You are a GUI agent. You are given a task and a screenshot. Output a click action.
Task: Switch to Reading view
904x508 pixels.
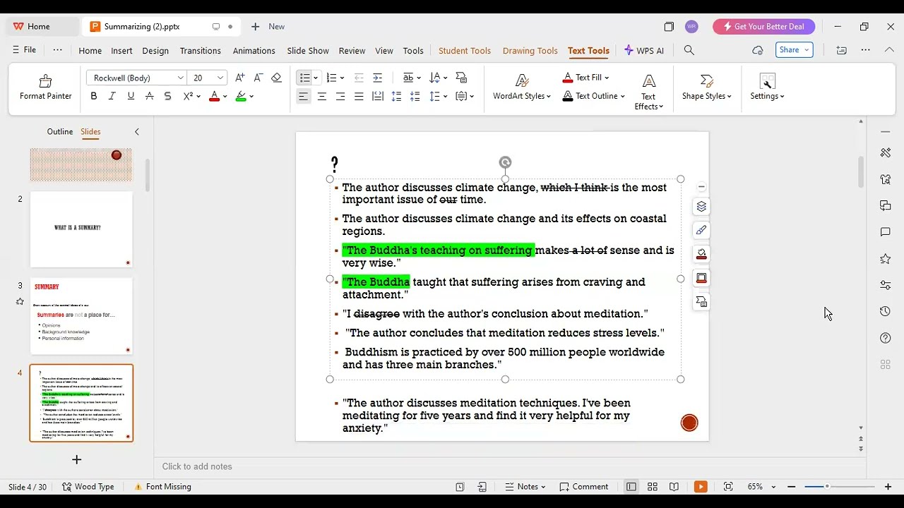click(x=674, y=487)
